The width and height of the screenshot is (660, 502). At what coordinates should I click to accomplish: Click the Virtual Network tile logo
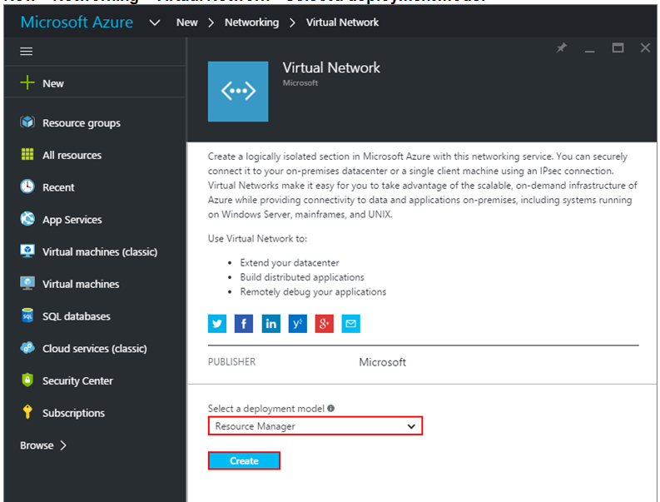[x=238, y=92]
